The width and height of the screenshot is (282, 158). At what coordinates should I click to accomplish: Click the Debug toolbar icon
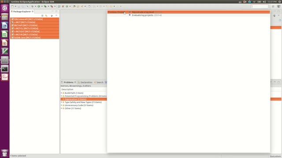[32, 6]
